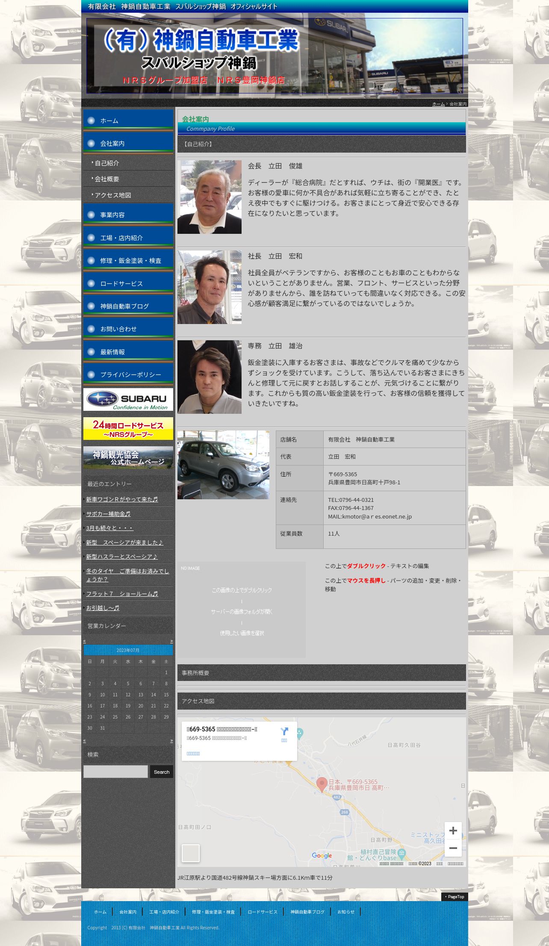This screenshot has width=549, height=946.
Task: Open blog entry 新車ワゴンRがやって来た
Action: point(122,499)
